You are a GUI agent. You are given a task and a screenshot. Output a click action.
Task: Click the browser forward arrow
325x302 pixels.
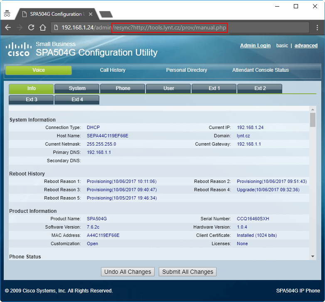(20, 27)
